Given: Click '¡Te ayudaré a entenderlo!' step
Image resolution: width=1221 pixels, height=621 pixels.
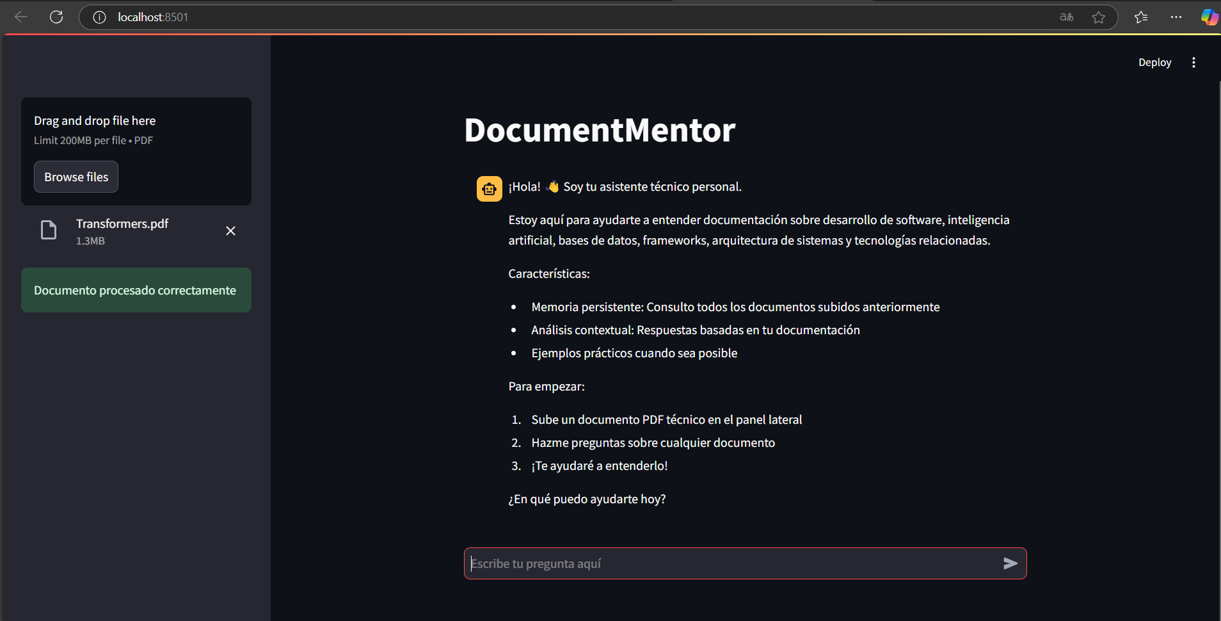Looking at the screenshot, I should pyautogui.click(x=599, y=465).
